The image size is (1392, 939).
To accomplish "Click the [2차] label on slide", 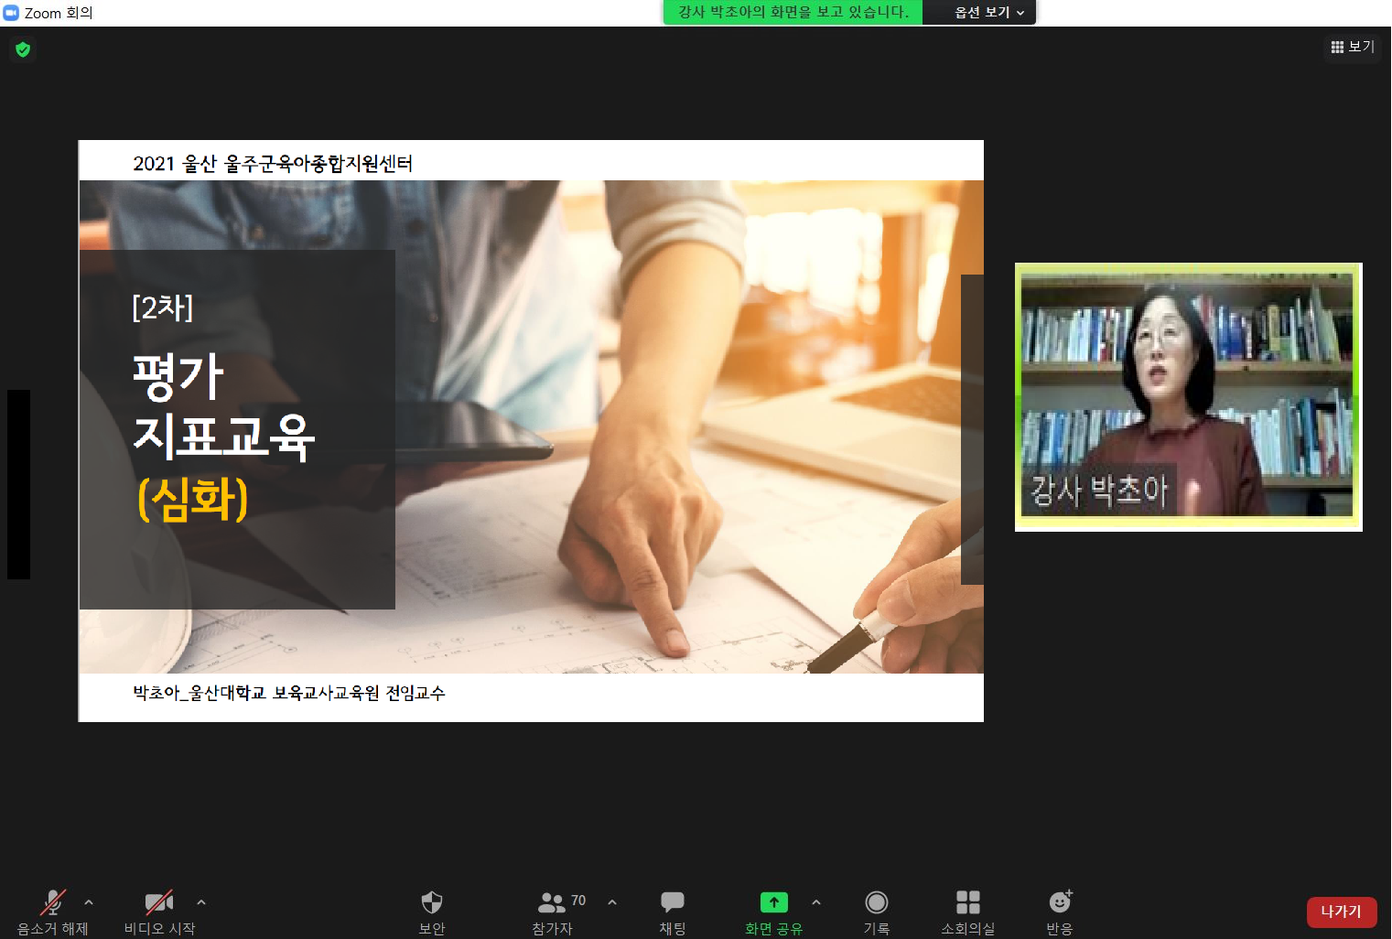I will click(x=162, y=308).
